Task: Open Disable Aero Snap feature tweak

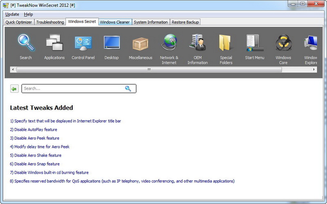Action: coord(35,164)
